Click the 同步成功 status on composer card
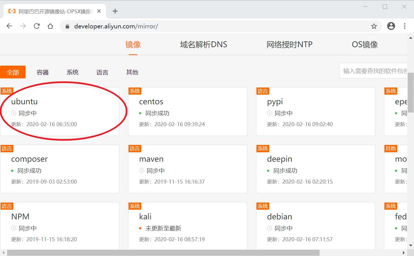414x256 pixels. pos(30,170)
